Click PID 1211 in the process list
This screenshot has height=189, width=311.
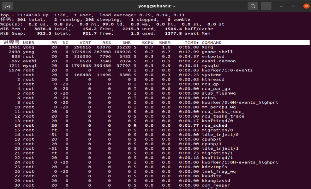click(x=15, y=65)
